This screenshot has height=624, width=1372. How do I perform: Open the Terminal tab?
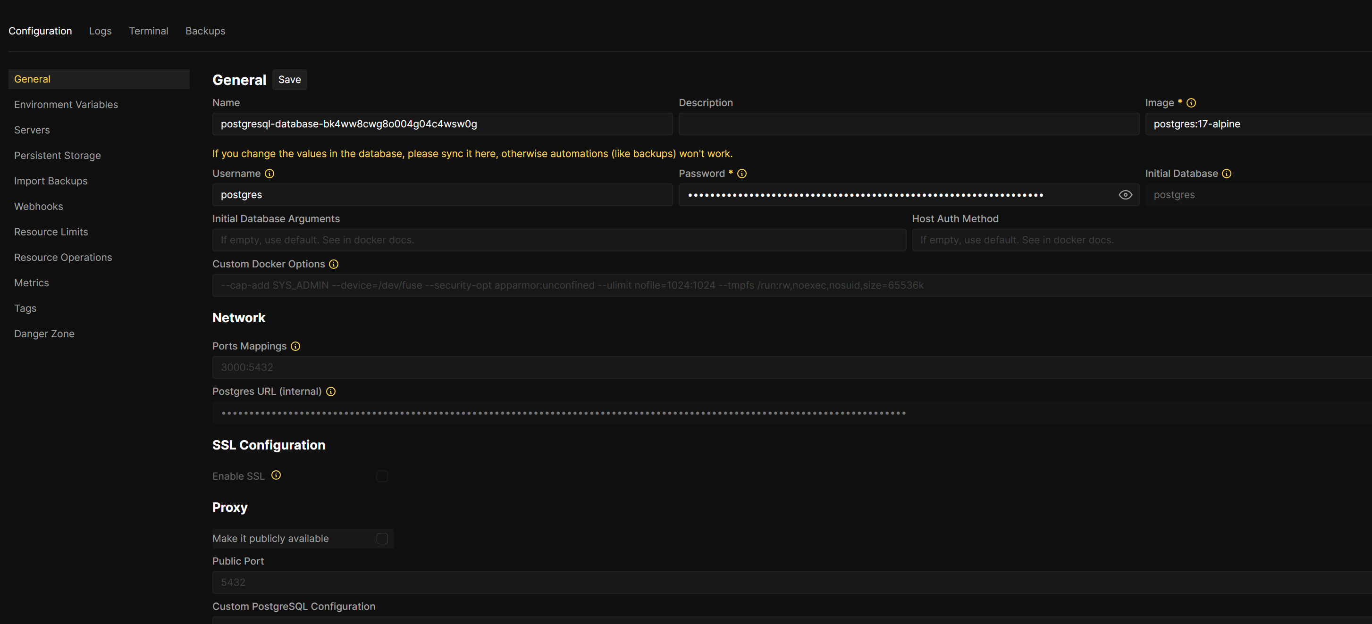[149, 31]
